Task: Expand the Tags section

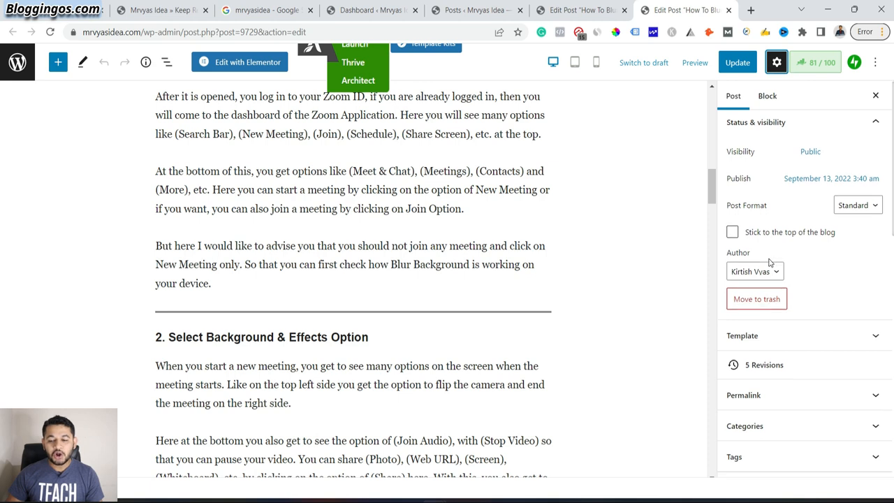Action: [803, 457]
